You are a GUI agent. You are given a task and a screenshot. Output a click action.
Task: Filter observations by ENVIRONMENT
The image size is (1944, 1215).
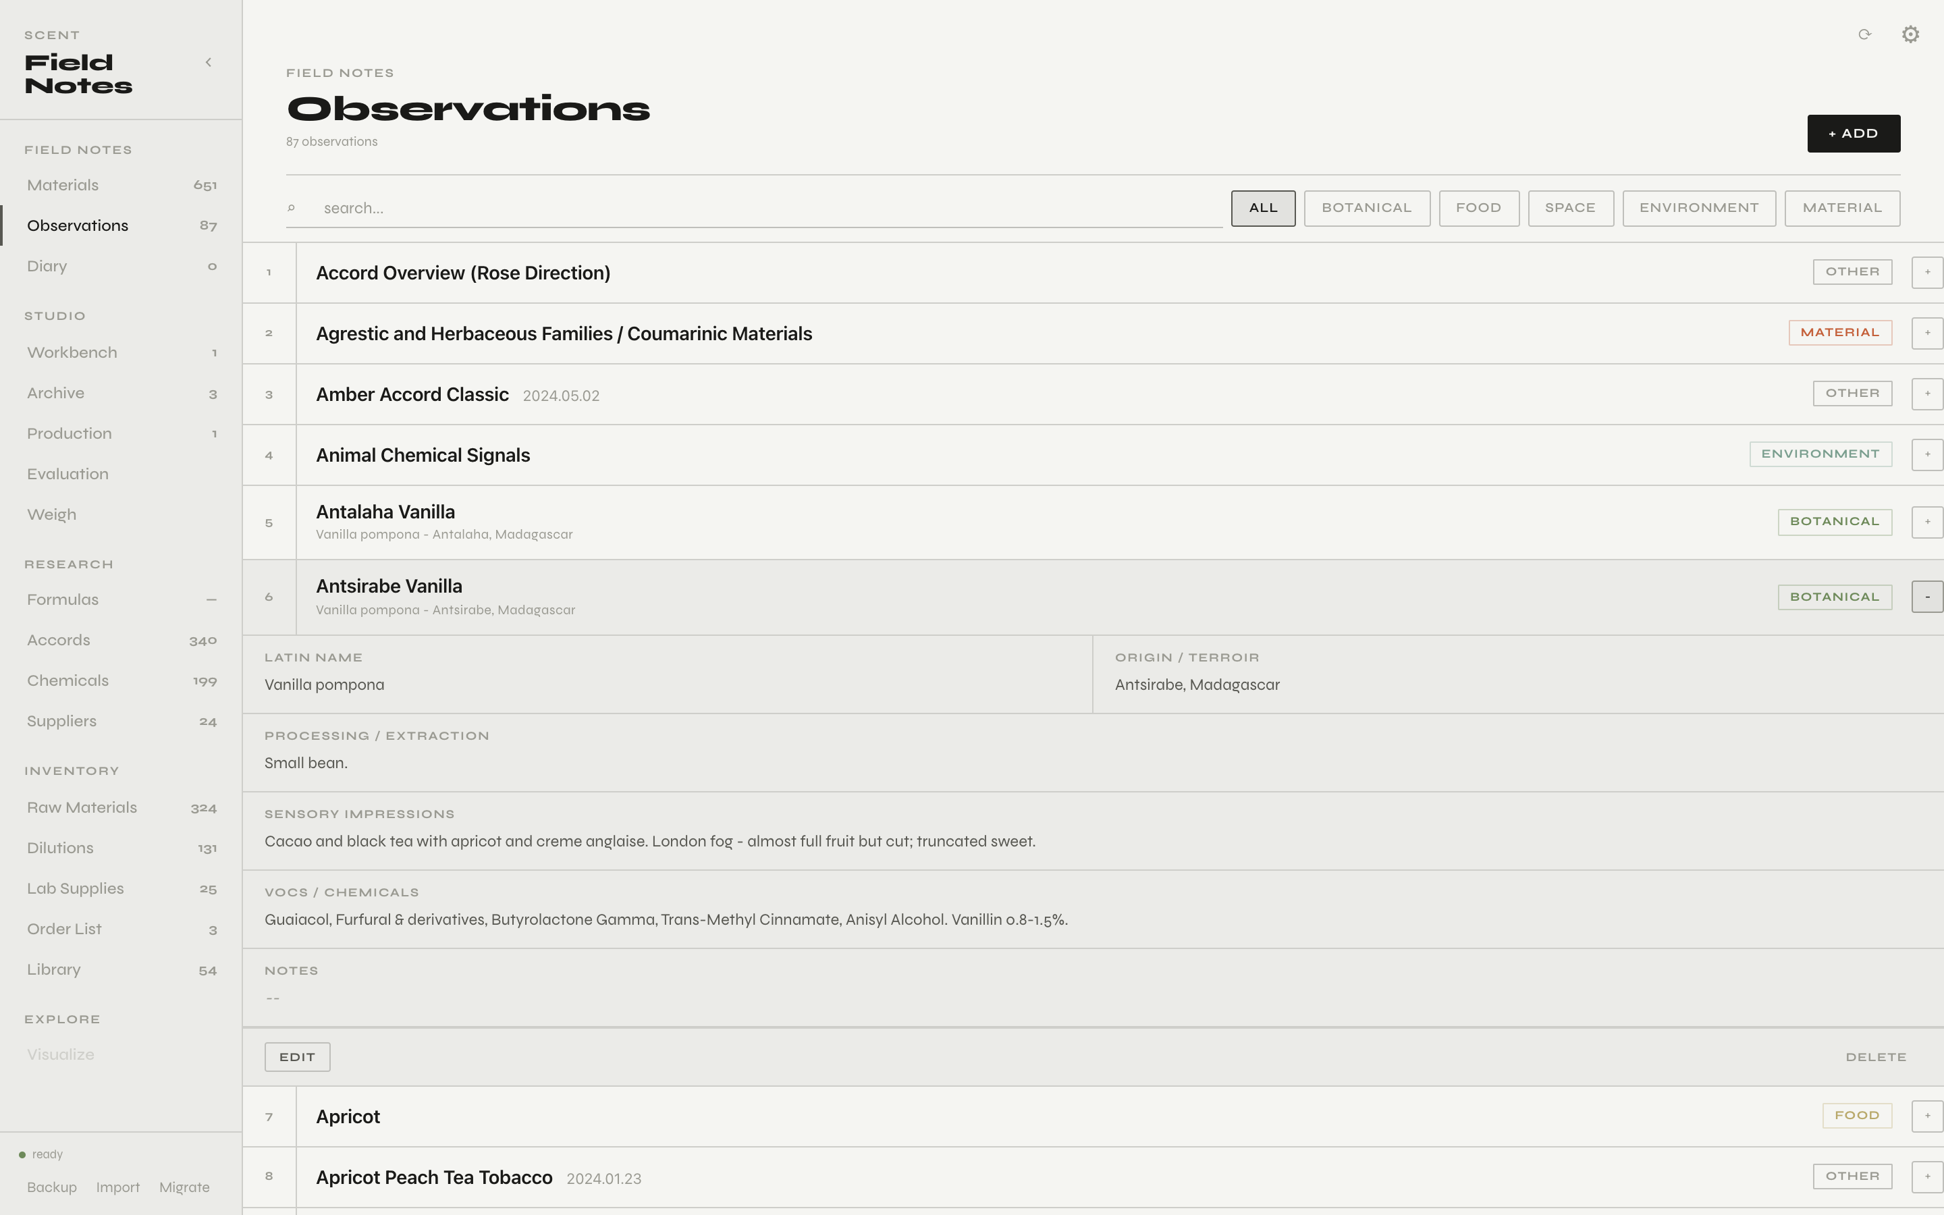click(1699, 208)
